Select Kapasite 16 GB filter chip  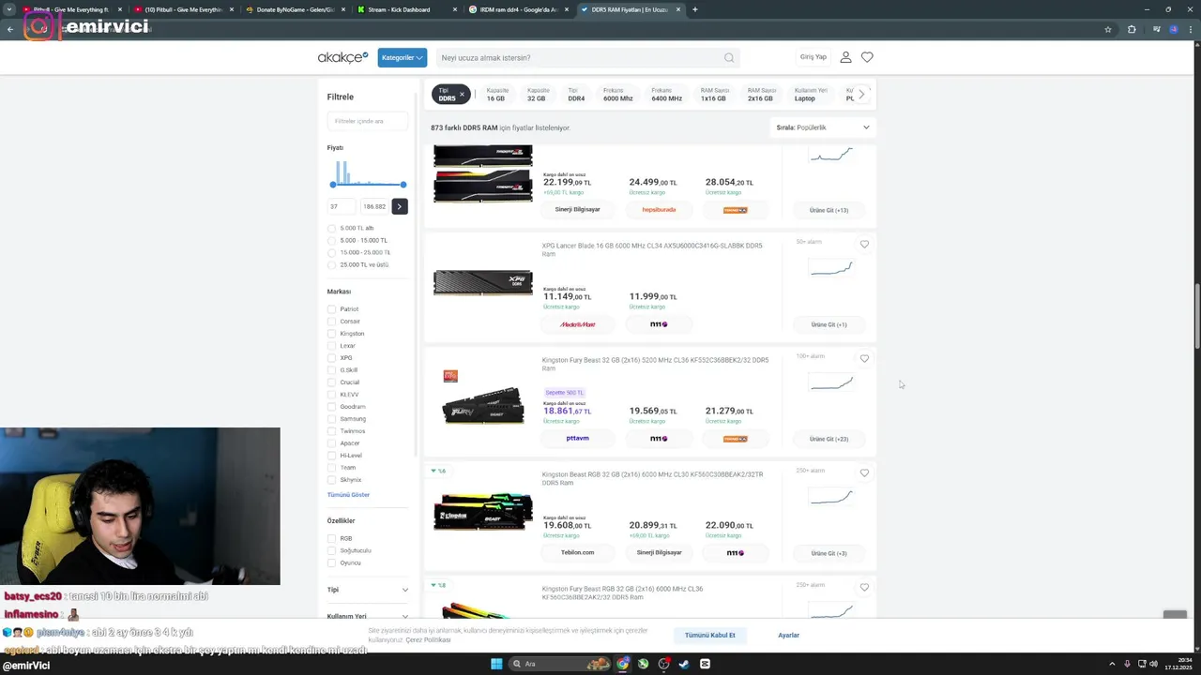click(x=496, y=95)
